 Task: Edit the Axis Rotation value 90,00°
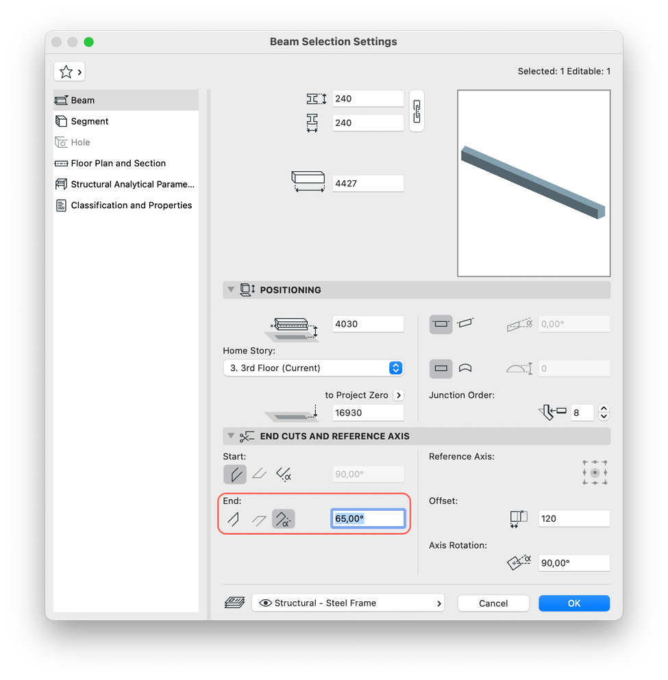pyautogui.click(x=574, y=564)
